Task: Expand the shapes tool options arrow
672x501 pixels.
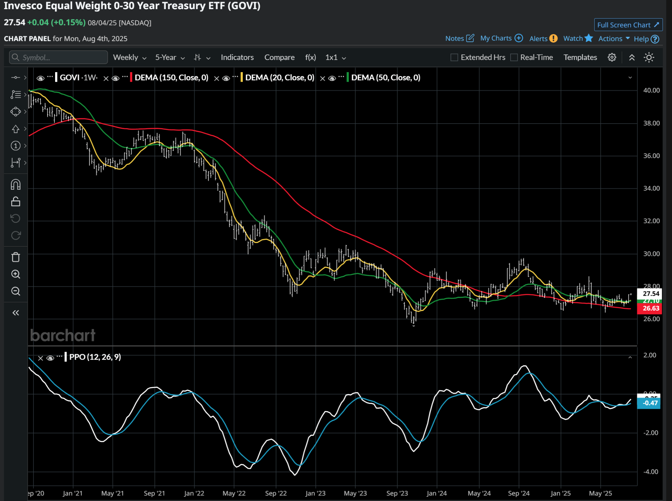Action: 25,112
